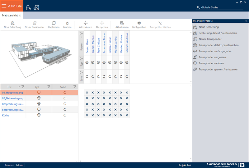
Task: Close the Matrixansicht tab
Action: coord(20,16)
